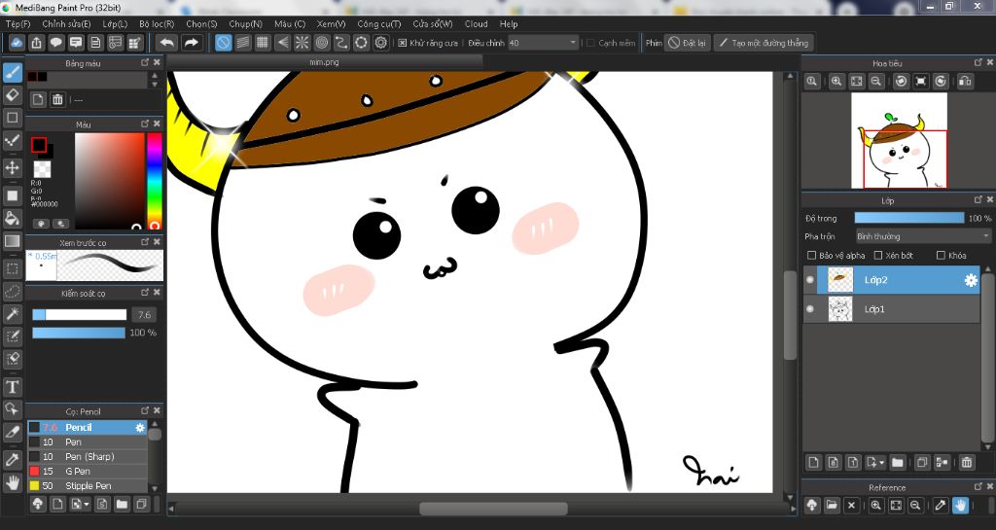Click Tạo một đường thẳng button
The image size is (996, 530).
click(763, 43)
